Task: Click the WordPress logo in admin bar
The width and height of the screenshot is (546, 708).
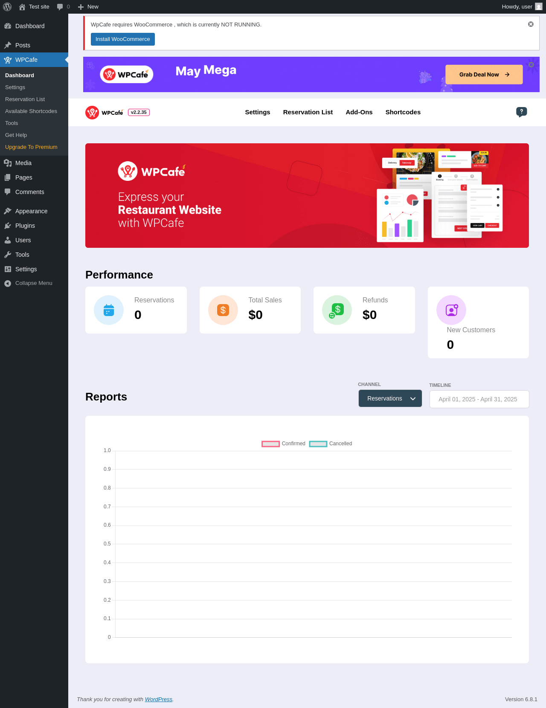Action: [x=7, y=7]
